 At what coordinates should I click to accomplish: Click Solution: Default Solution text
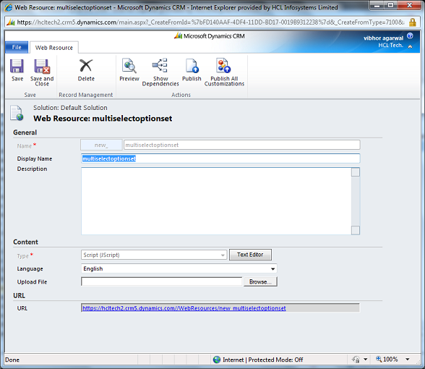[70, 108]
